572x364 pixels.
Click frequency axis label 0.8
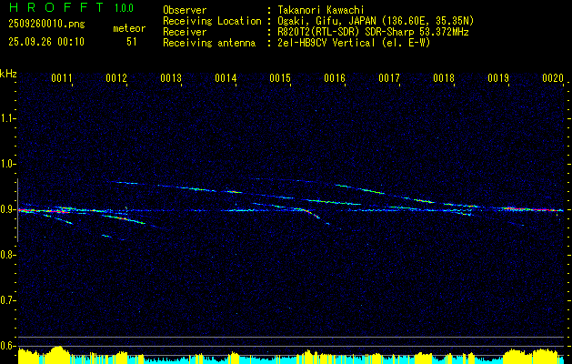[x=7, y=255]
